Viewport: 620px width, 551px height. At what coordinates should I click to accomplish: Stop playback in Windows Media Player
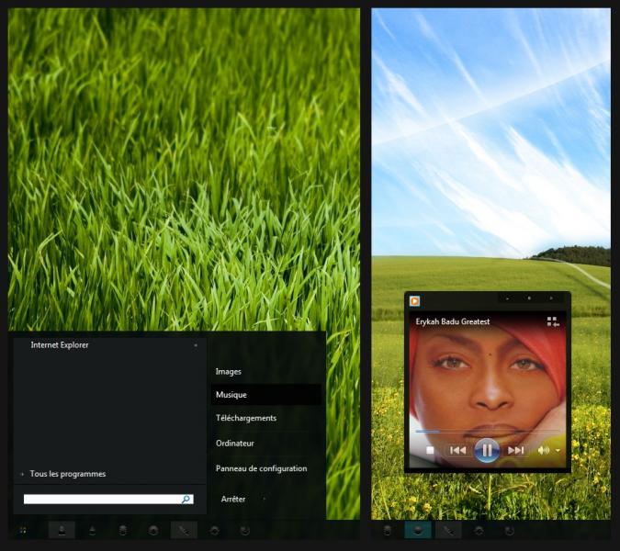pos(430,450)
